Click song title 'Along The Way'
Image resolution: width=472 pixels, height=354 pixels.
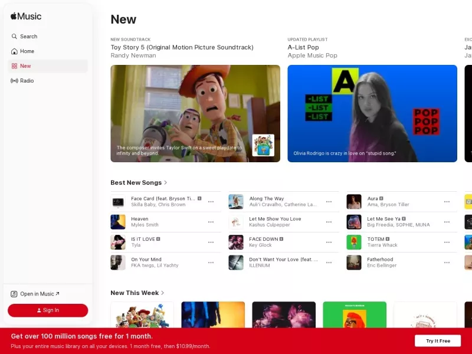[267, 199]
